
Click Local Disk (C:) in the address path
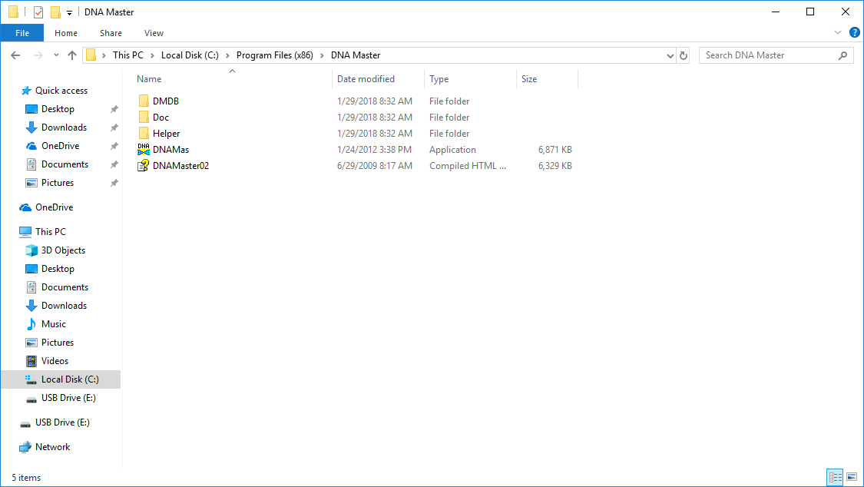(190, 55)
